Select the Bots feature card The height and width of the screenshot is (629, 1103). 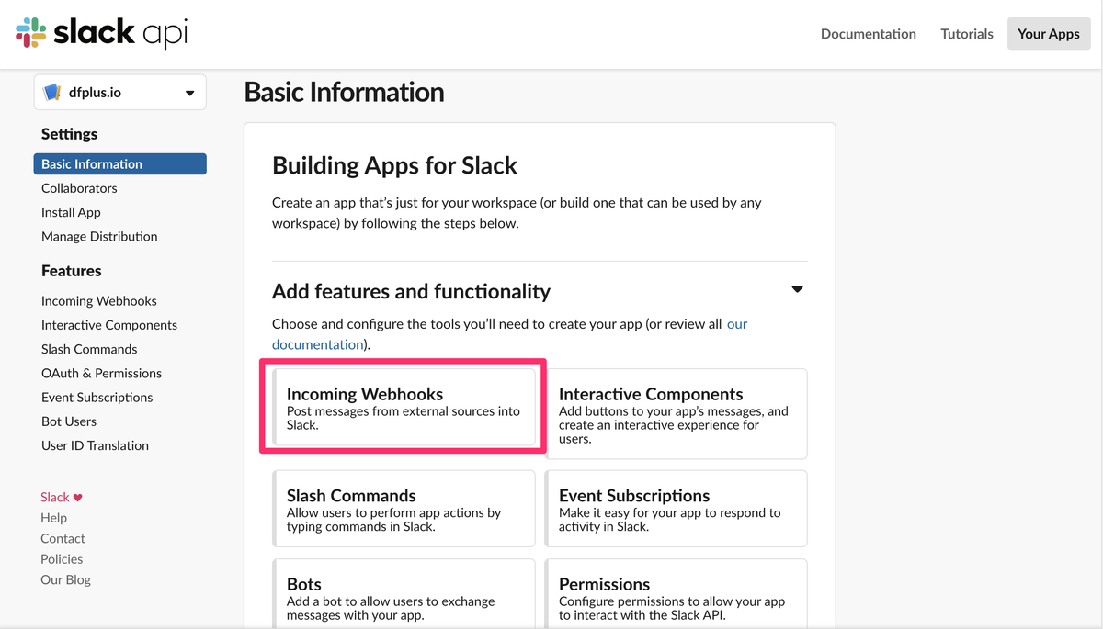[404, 594]
